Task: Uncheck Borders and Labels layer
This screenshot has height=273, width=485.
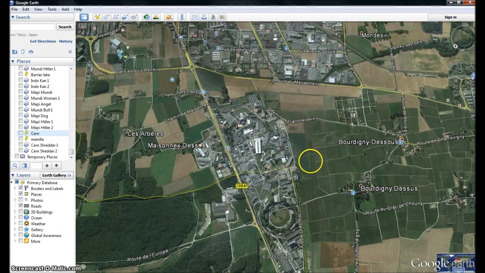Action: (x=20, y=188)
